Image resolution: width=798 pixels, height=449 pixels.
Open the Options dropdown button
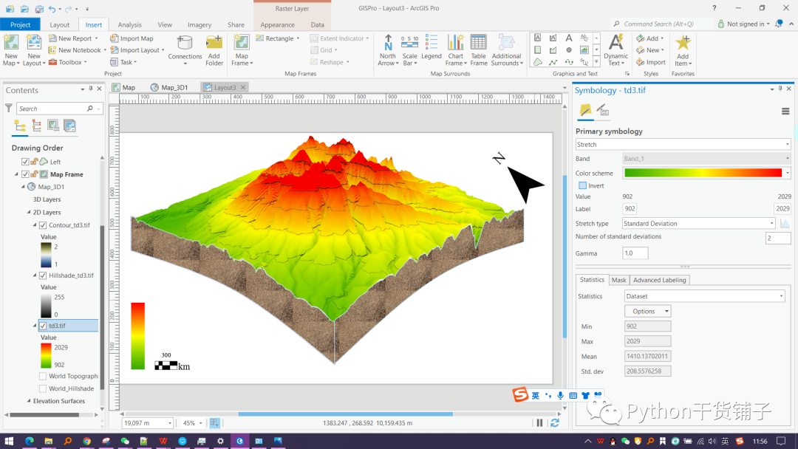tap(647, 311)
